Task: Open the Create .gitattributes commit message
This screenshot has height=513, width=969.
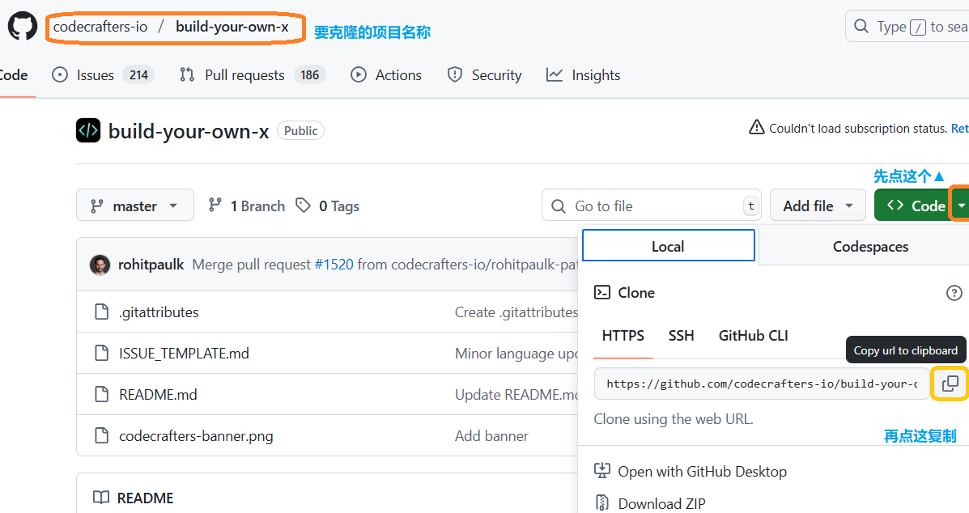Action: (x=516, y=312)
